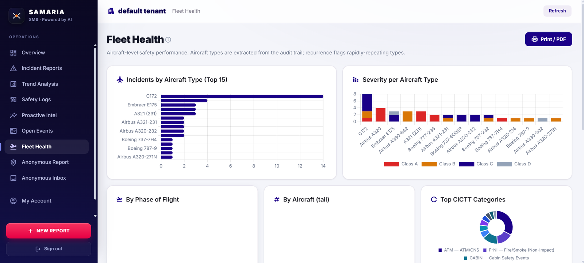Screen dimensions: 584x263
Task: Click the airplane icon in Incidents by Aircraft Type
Action: [x=120, y=79]
